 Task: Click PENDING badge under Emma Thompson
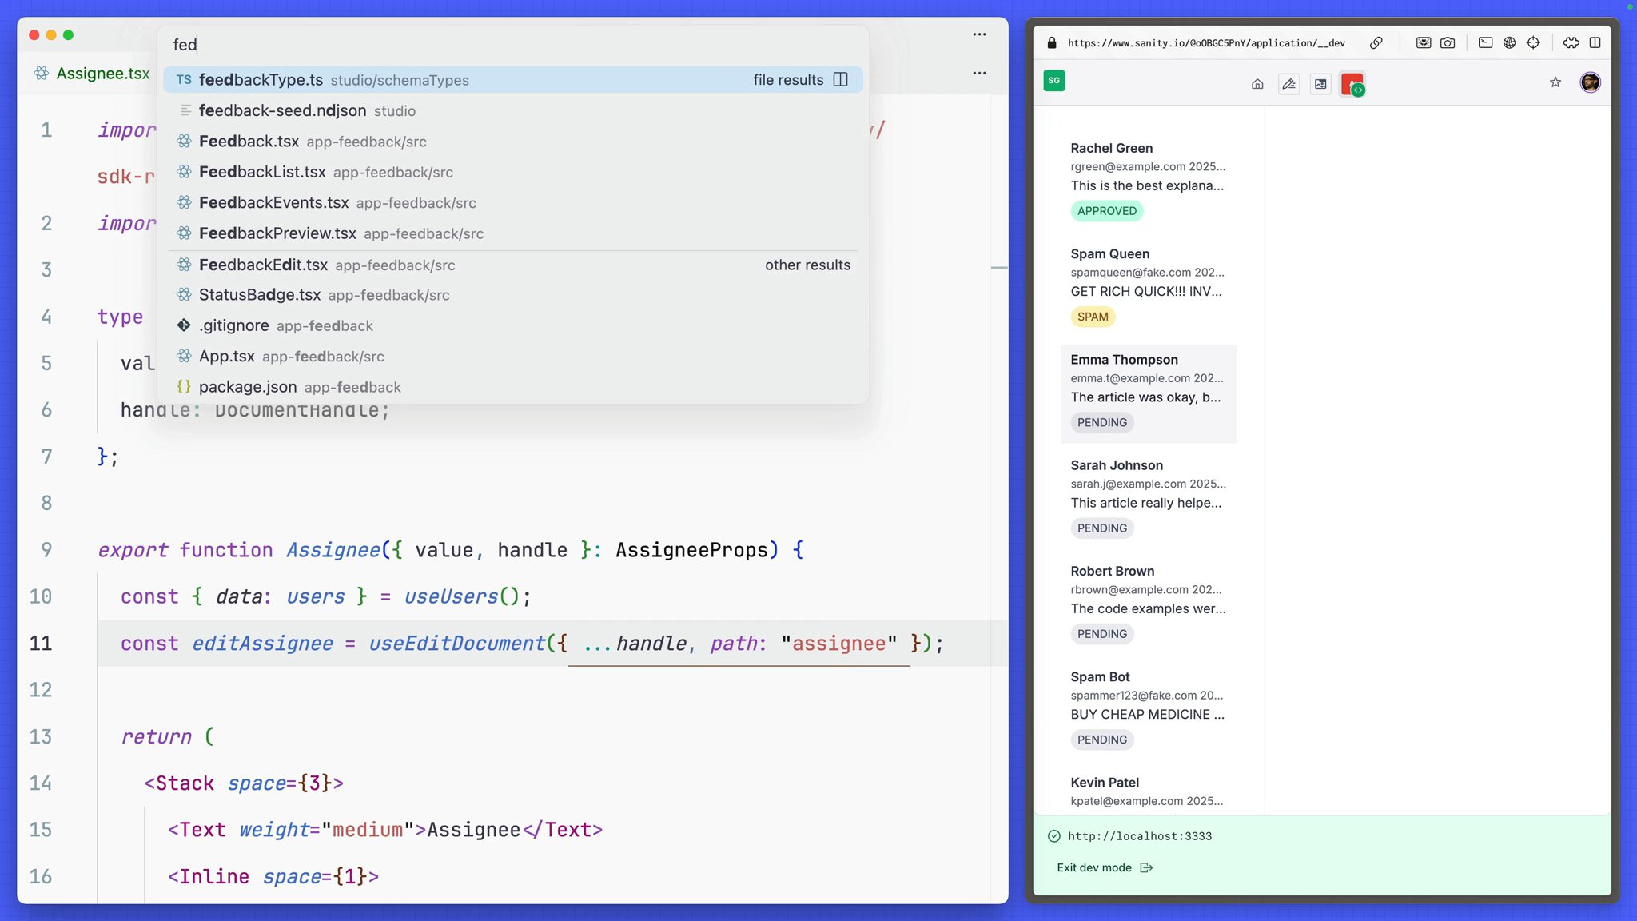coord(1102,422)
